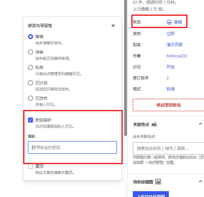Open the 草稿 status link
The image size is (204, 197).
(178, 22)
